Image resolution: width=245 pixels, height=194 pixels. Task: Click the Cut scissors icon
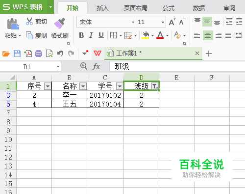[29, 21]
